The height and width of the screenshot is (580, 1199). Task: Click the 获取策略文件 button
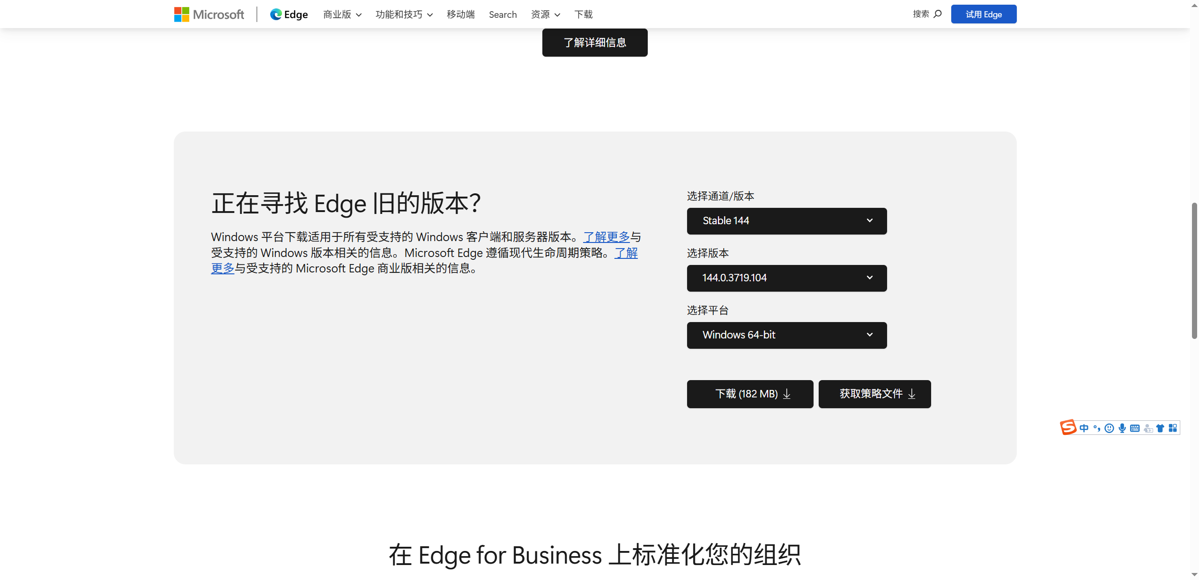874,394
